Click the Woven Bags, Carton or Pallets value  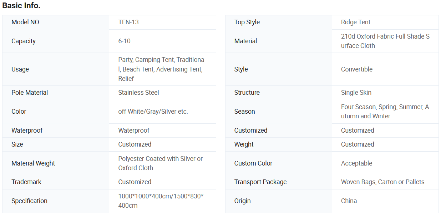point(382,182)
